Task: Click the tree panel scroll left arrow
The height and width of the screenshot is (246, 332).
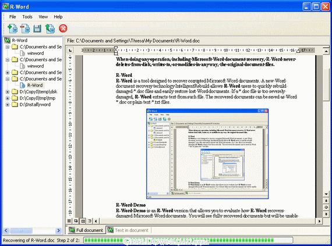Action: coord(6,230)
